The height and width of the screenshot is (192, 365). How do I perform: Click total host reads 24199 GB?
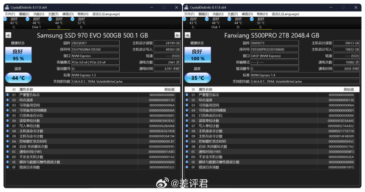pos(167,43)
